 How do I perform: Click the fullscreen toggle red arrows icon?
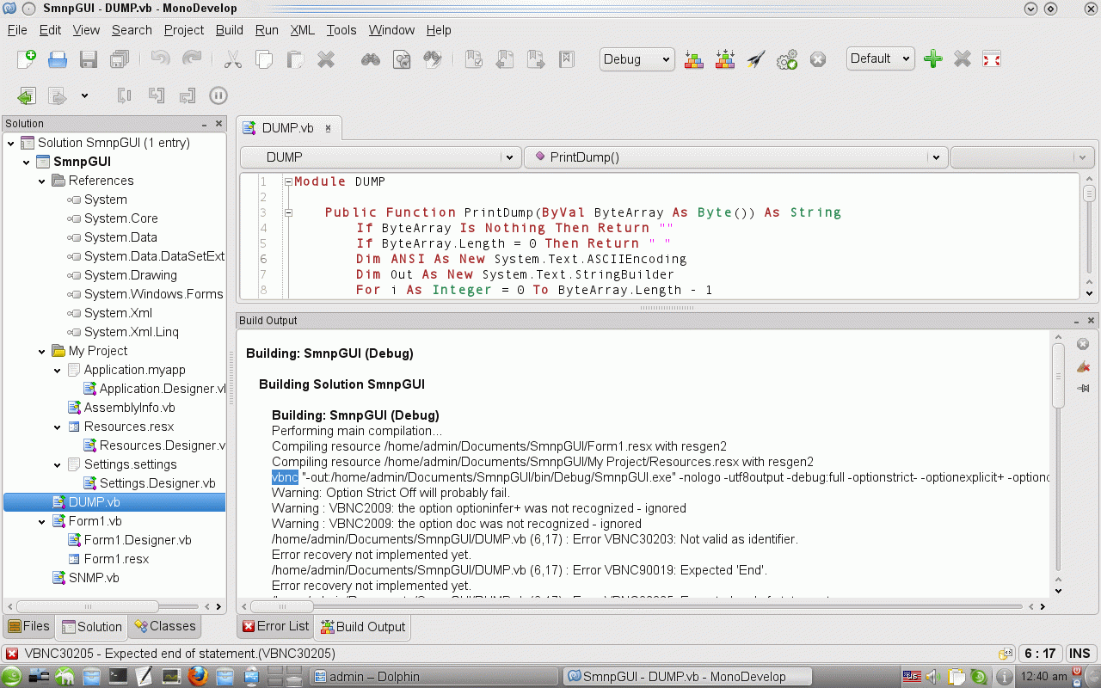point(992,58)
